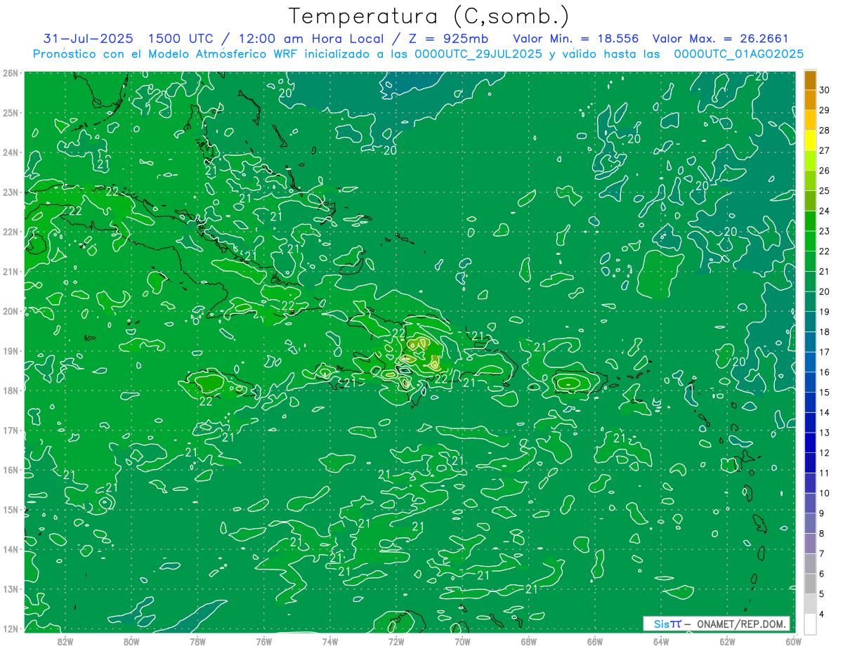
Task: Click the "Valor Min. = 18.556" value
Action: 575,39
